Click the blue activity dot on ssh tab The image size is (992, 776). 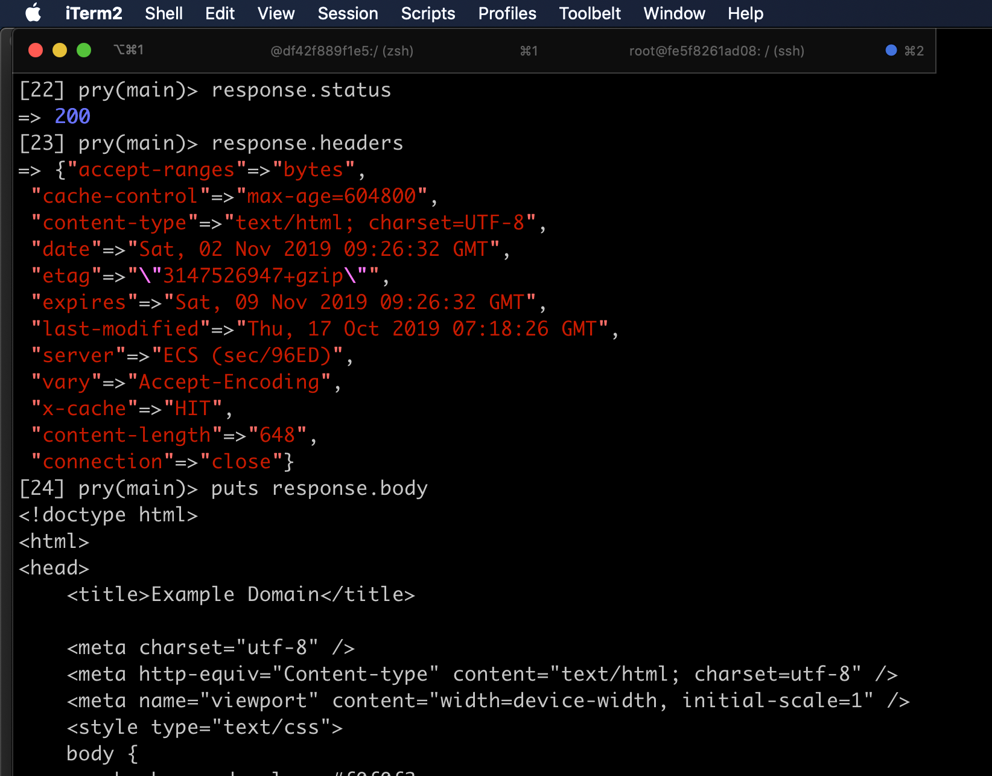[x=891, y=50]
